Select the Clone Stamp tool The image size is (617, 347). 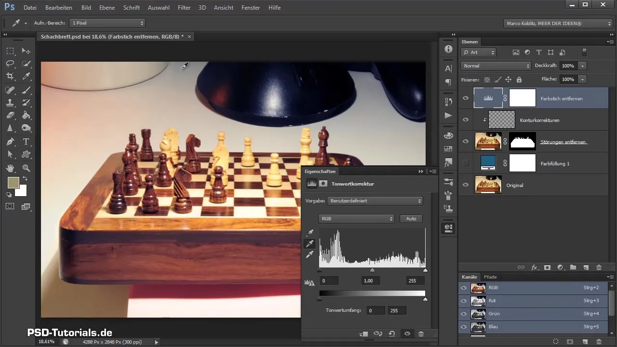pyautogui.click(x=10, y=102)
